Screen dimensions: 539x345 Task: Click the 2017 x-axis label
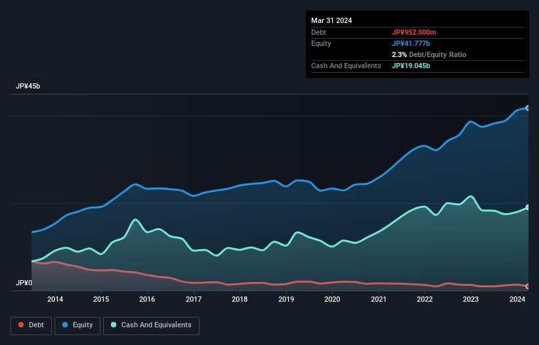pos(194,299)
